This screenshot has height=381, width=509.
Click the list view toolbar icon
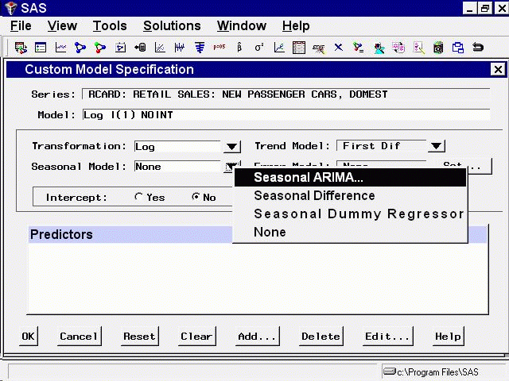pyautogui.click(x=41, y=48)
